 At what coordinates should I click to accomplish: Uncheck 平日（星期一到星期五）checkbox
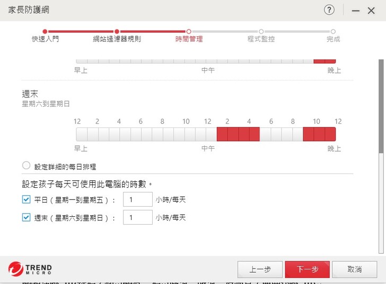coord(26,199)
